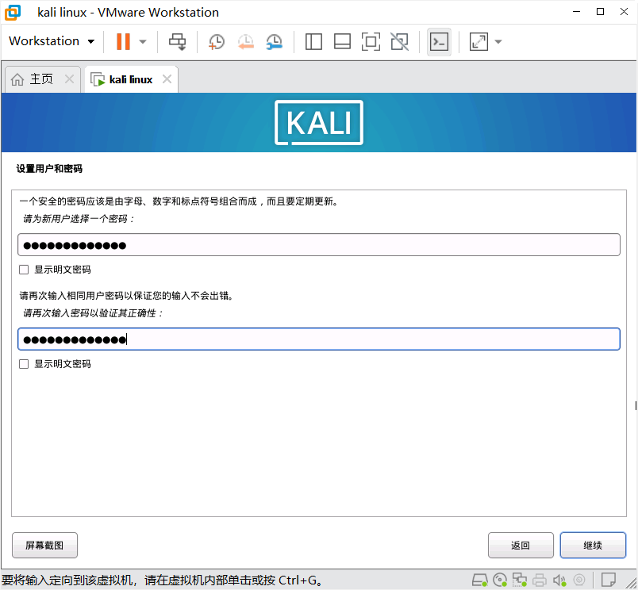Screen dimensions: 638x590
Task: Click the 屏幕截图 button
Action: click(x=44, y=545)
